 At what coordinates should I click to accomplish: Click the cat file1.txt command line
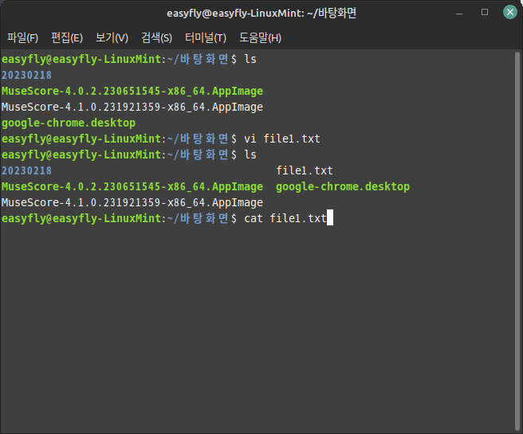coord(285,218)
